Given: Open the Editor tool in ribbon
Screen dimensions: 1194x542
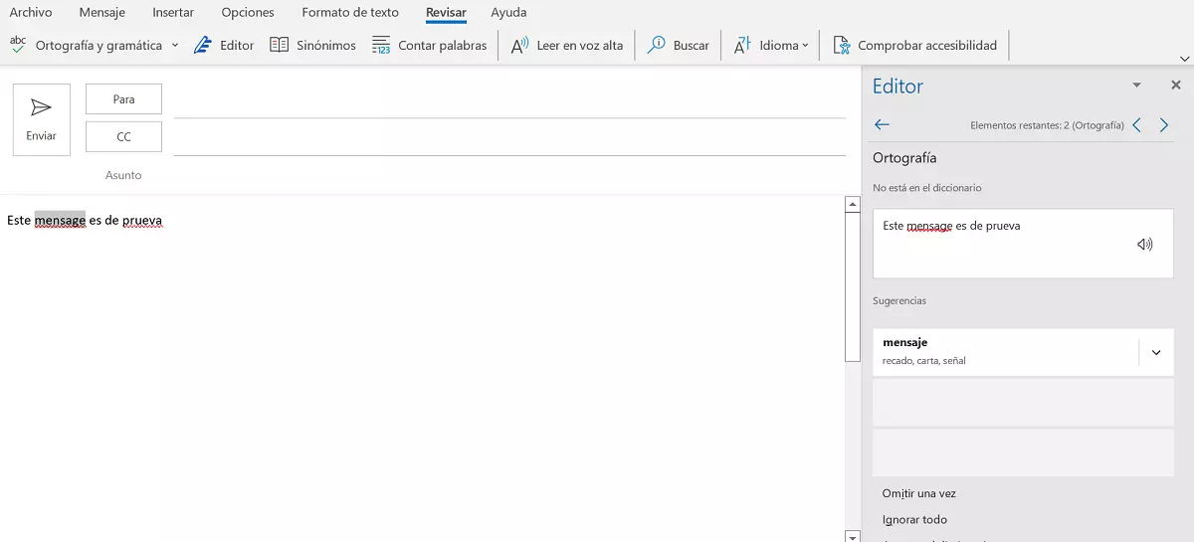Looking at the screenshot, I should 224,45.
